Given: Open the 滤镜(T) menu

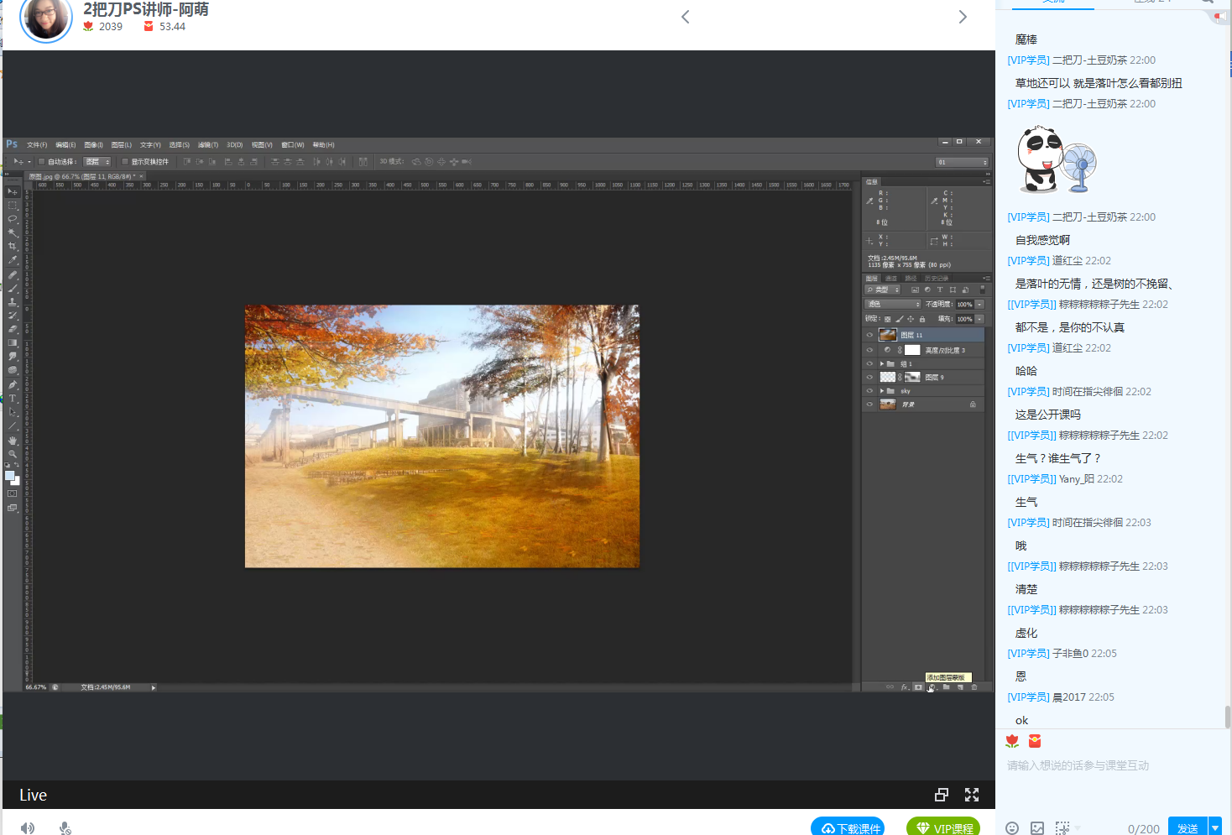Looking at the screenshot, I should [207, 145].
